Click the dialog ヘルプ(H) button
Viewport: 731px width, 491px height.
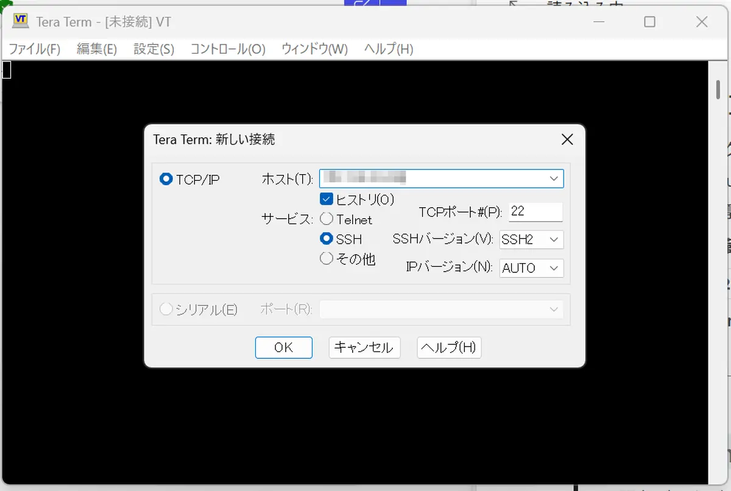449,348
